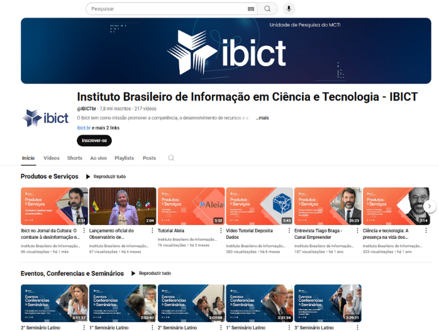Viewport: 439px width, 332px height.
Task: Click the '217 vídeos' count text
Action: 145,109
